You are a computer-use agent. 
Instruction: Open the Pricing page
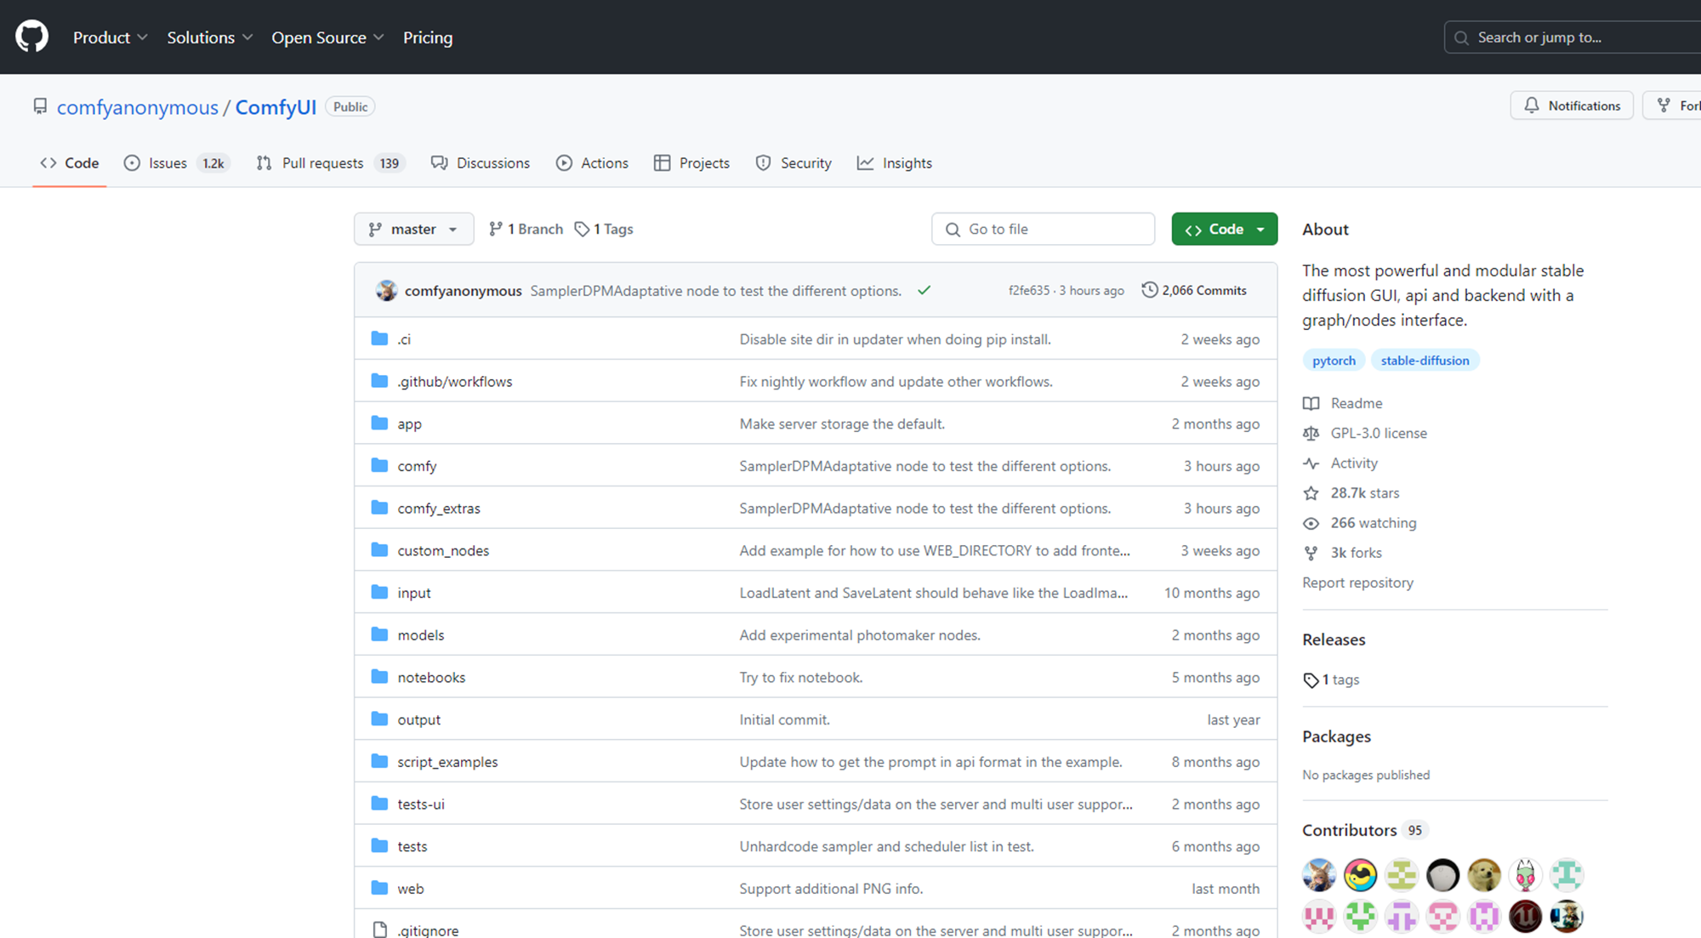[x=428, y=37]
